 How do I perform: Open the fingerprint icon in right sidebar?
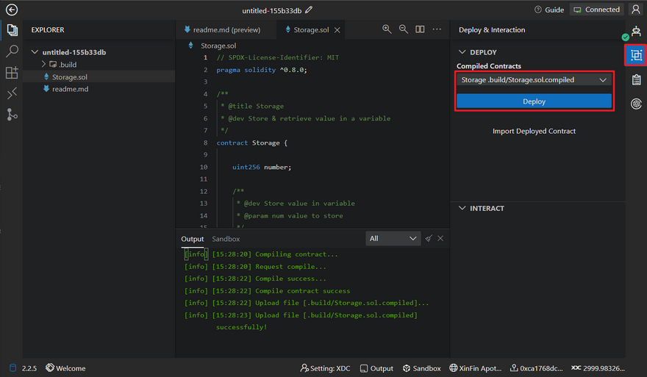636,104
